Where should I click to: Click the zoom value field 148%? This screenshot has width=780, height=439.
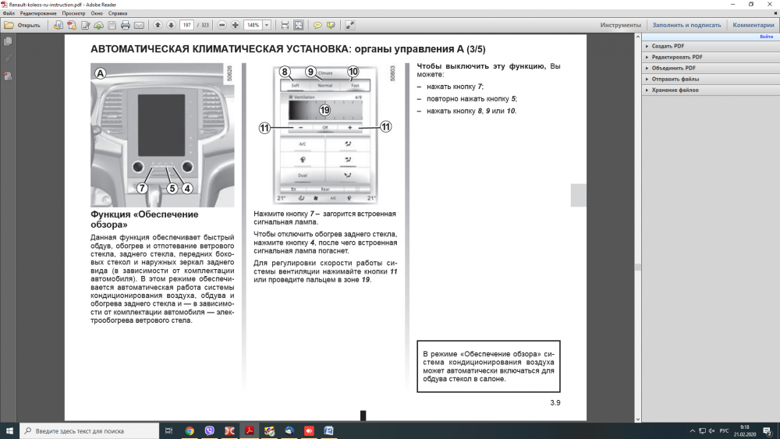tap(253, 25)
